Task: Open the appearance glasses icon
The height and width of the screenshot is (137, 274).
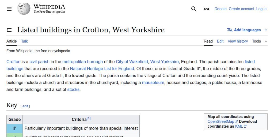Action: [x=207, y=9]
